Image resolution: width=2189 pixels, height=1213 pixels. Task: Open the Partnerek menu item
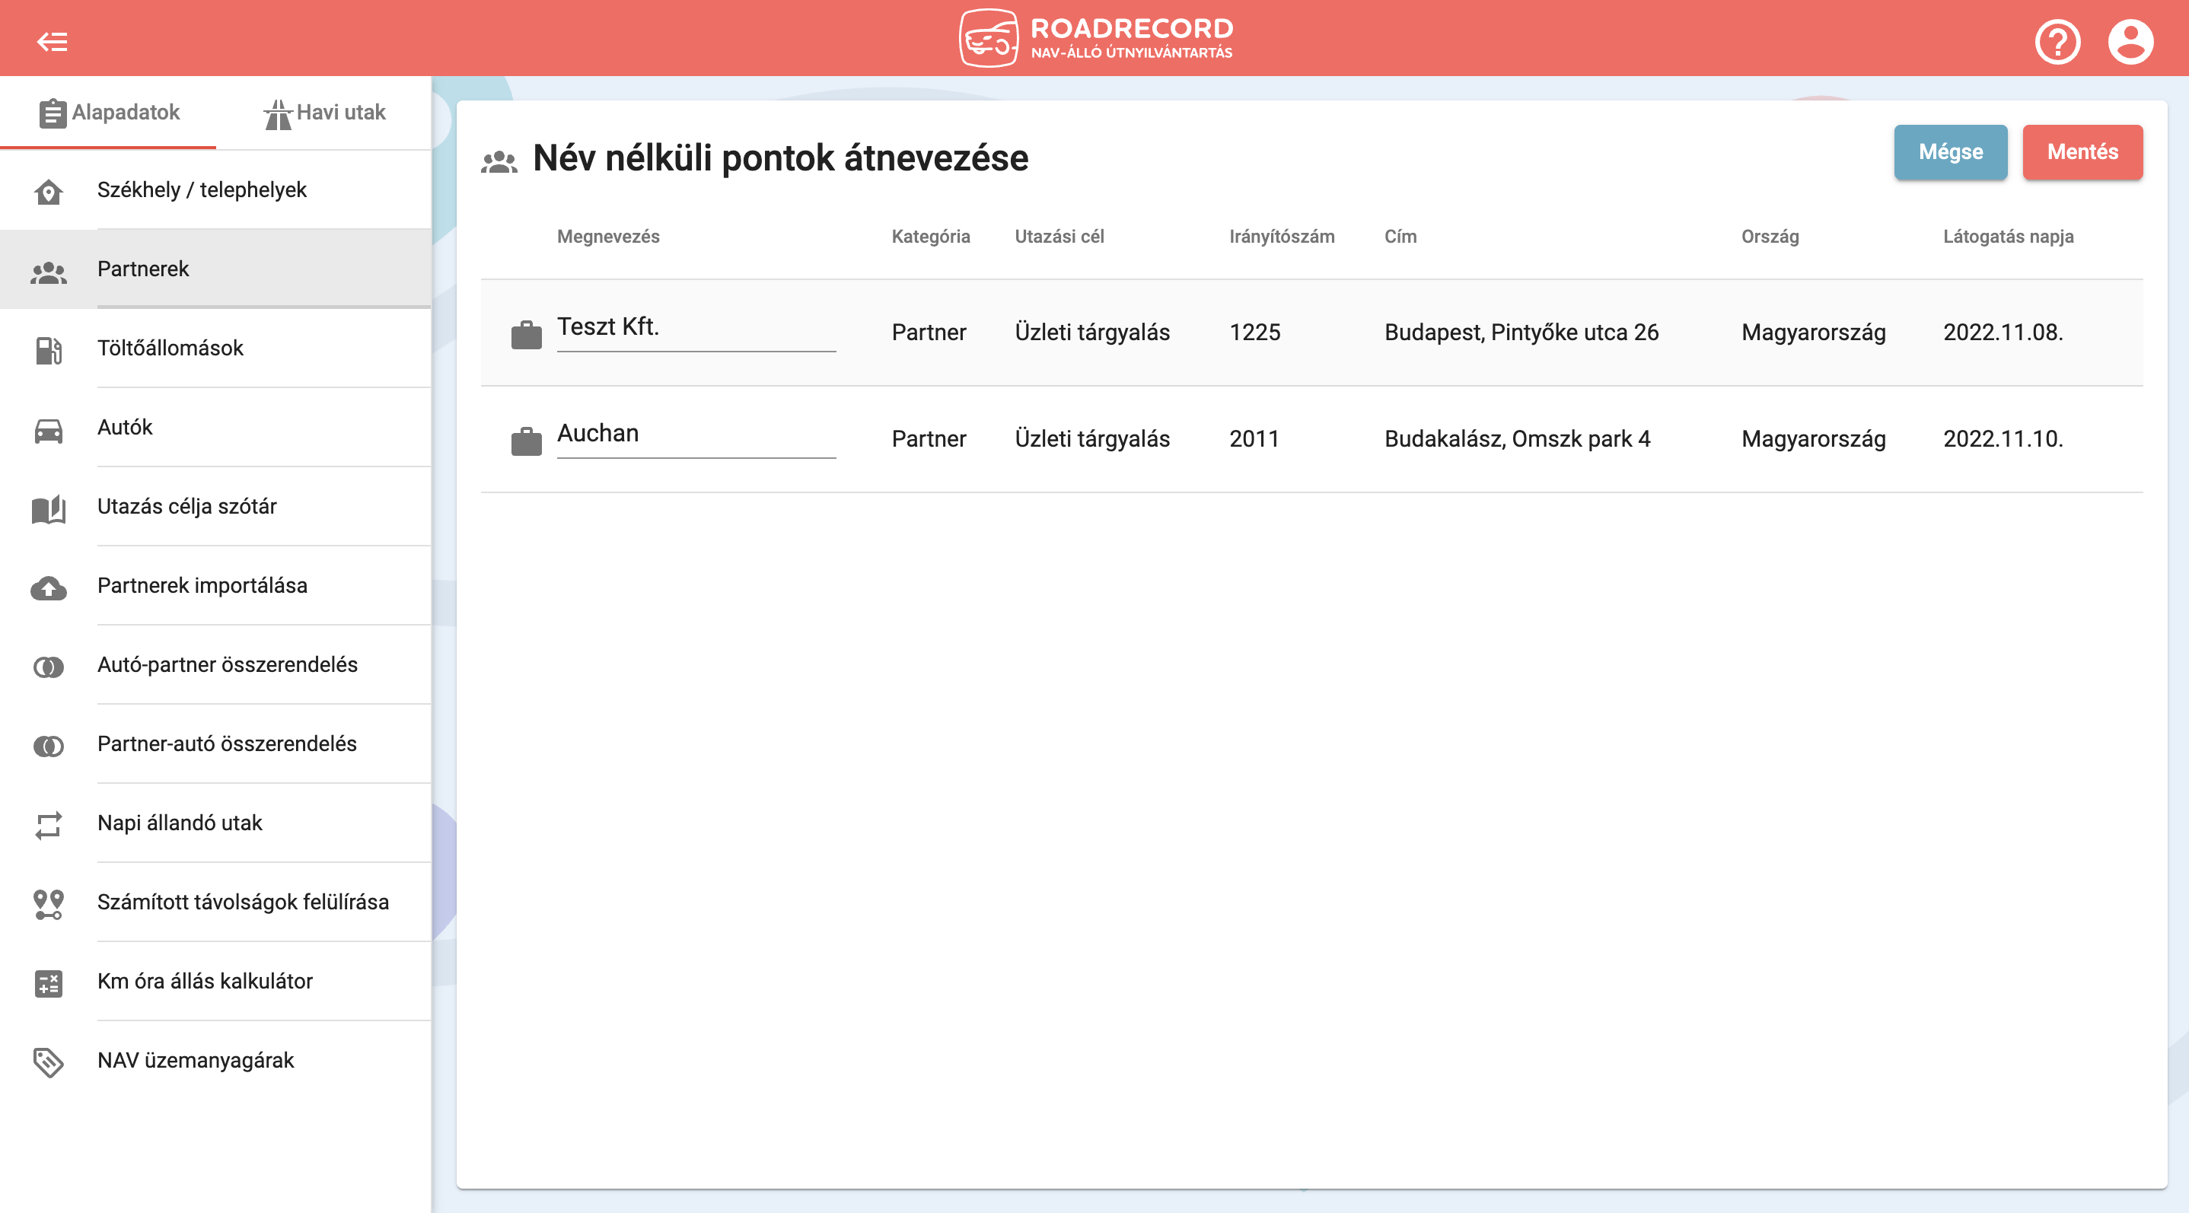click(x=216, y=269)
